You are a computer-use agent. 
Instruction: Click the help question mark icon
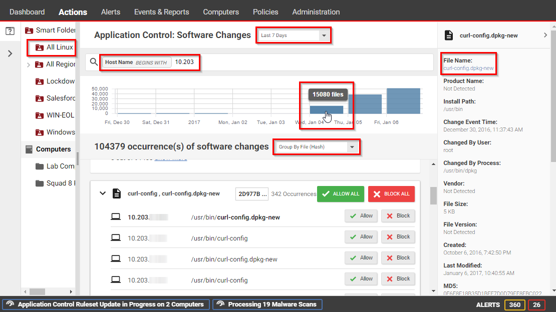[10, 31]
